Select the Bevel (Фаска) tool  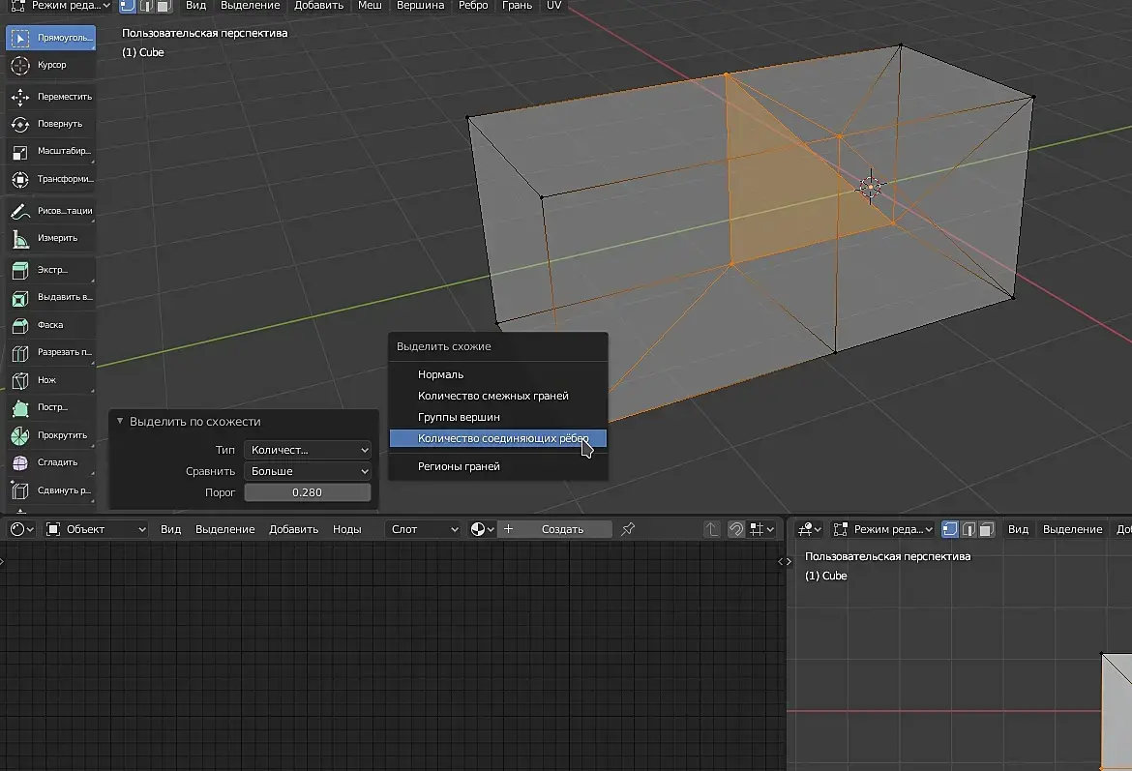pyautogui.click(x=50, y=325)
